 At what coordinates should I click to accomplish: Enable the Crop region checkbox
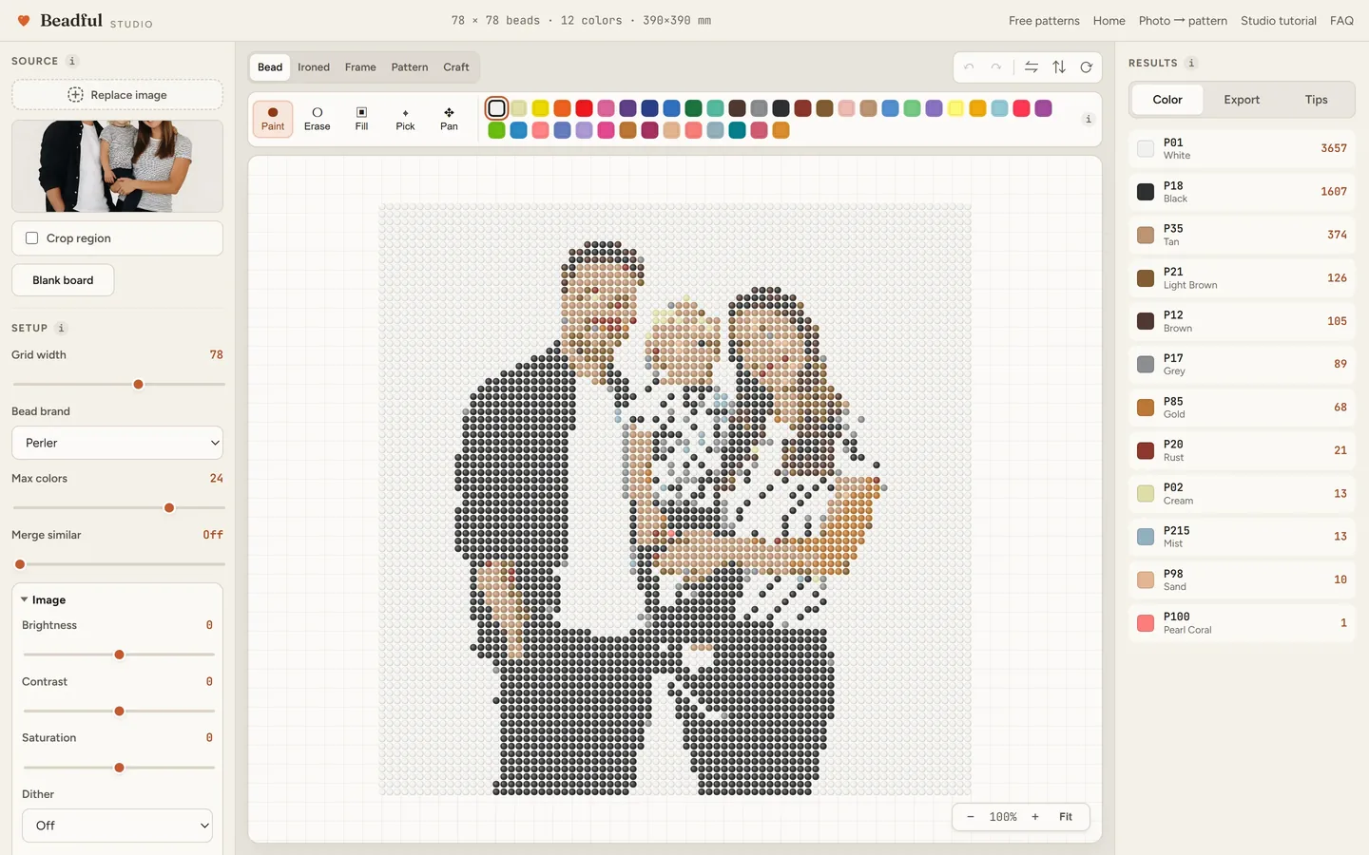pyautogui.click(x=32, y=238)
